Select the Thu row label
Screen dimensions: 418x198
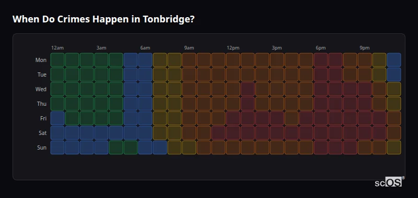42,104
